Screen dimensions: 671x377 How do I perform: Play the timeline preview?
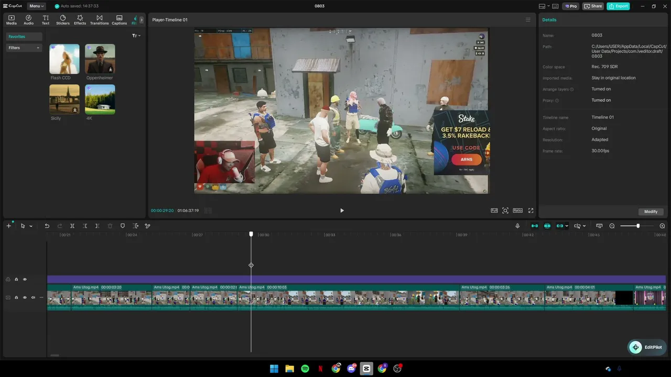point(342,210)
